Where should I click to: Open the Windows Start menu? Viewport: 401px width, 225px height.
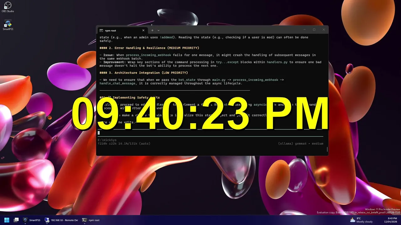7,220
